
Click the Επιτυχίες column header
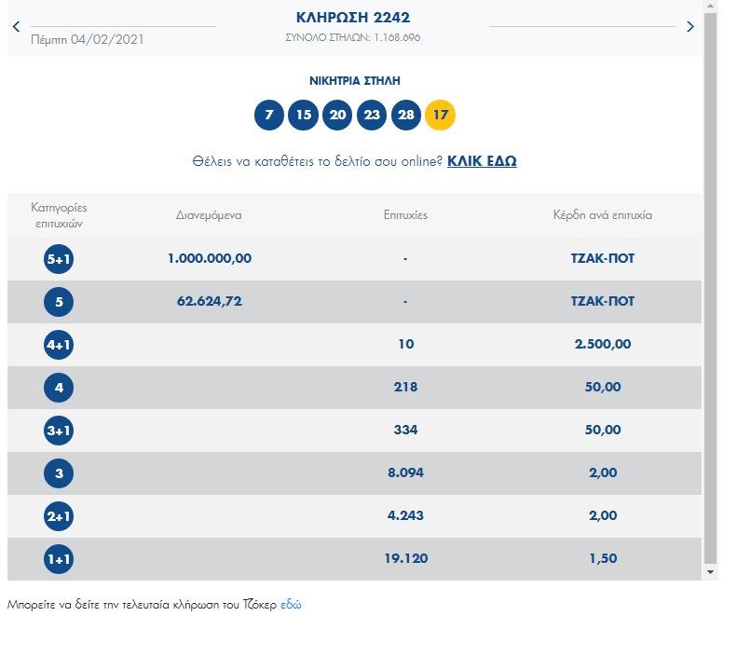click(x=405, y=215)
